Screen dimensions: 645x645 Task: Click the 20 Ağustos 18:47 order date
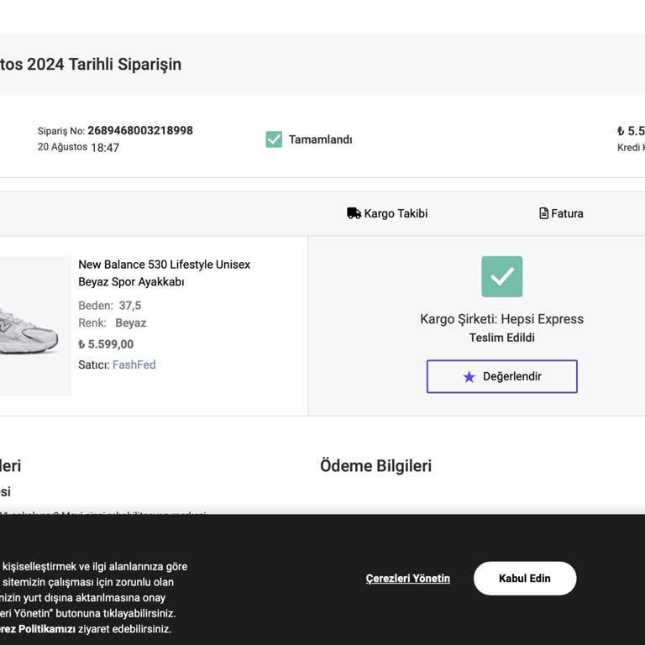(x=79, y=147)
